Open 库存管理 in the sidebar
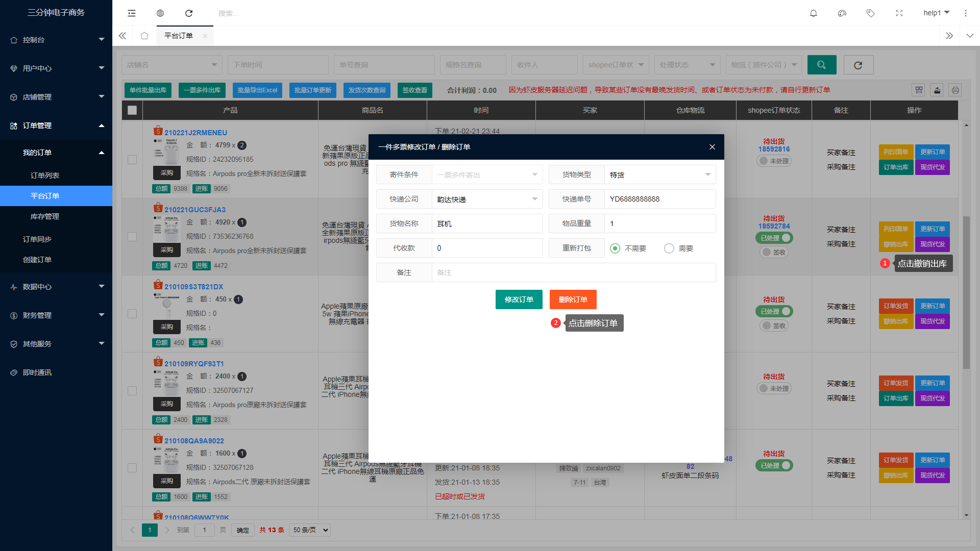980x551 pixels. click(45, 216)
